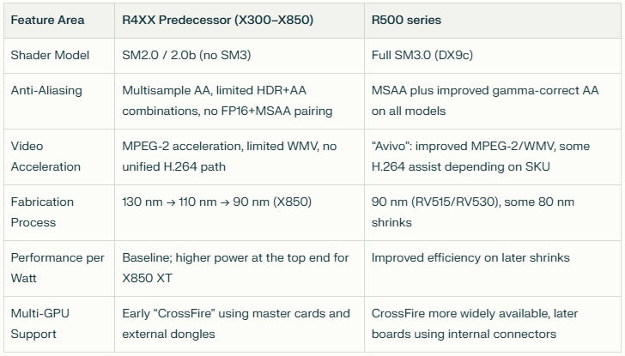Select the "Fabrication Process" row label

pyautogui.click(x=42, y=212)
